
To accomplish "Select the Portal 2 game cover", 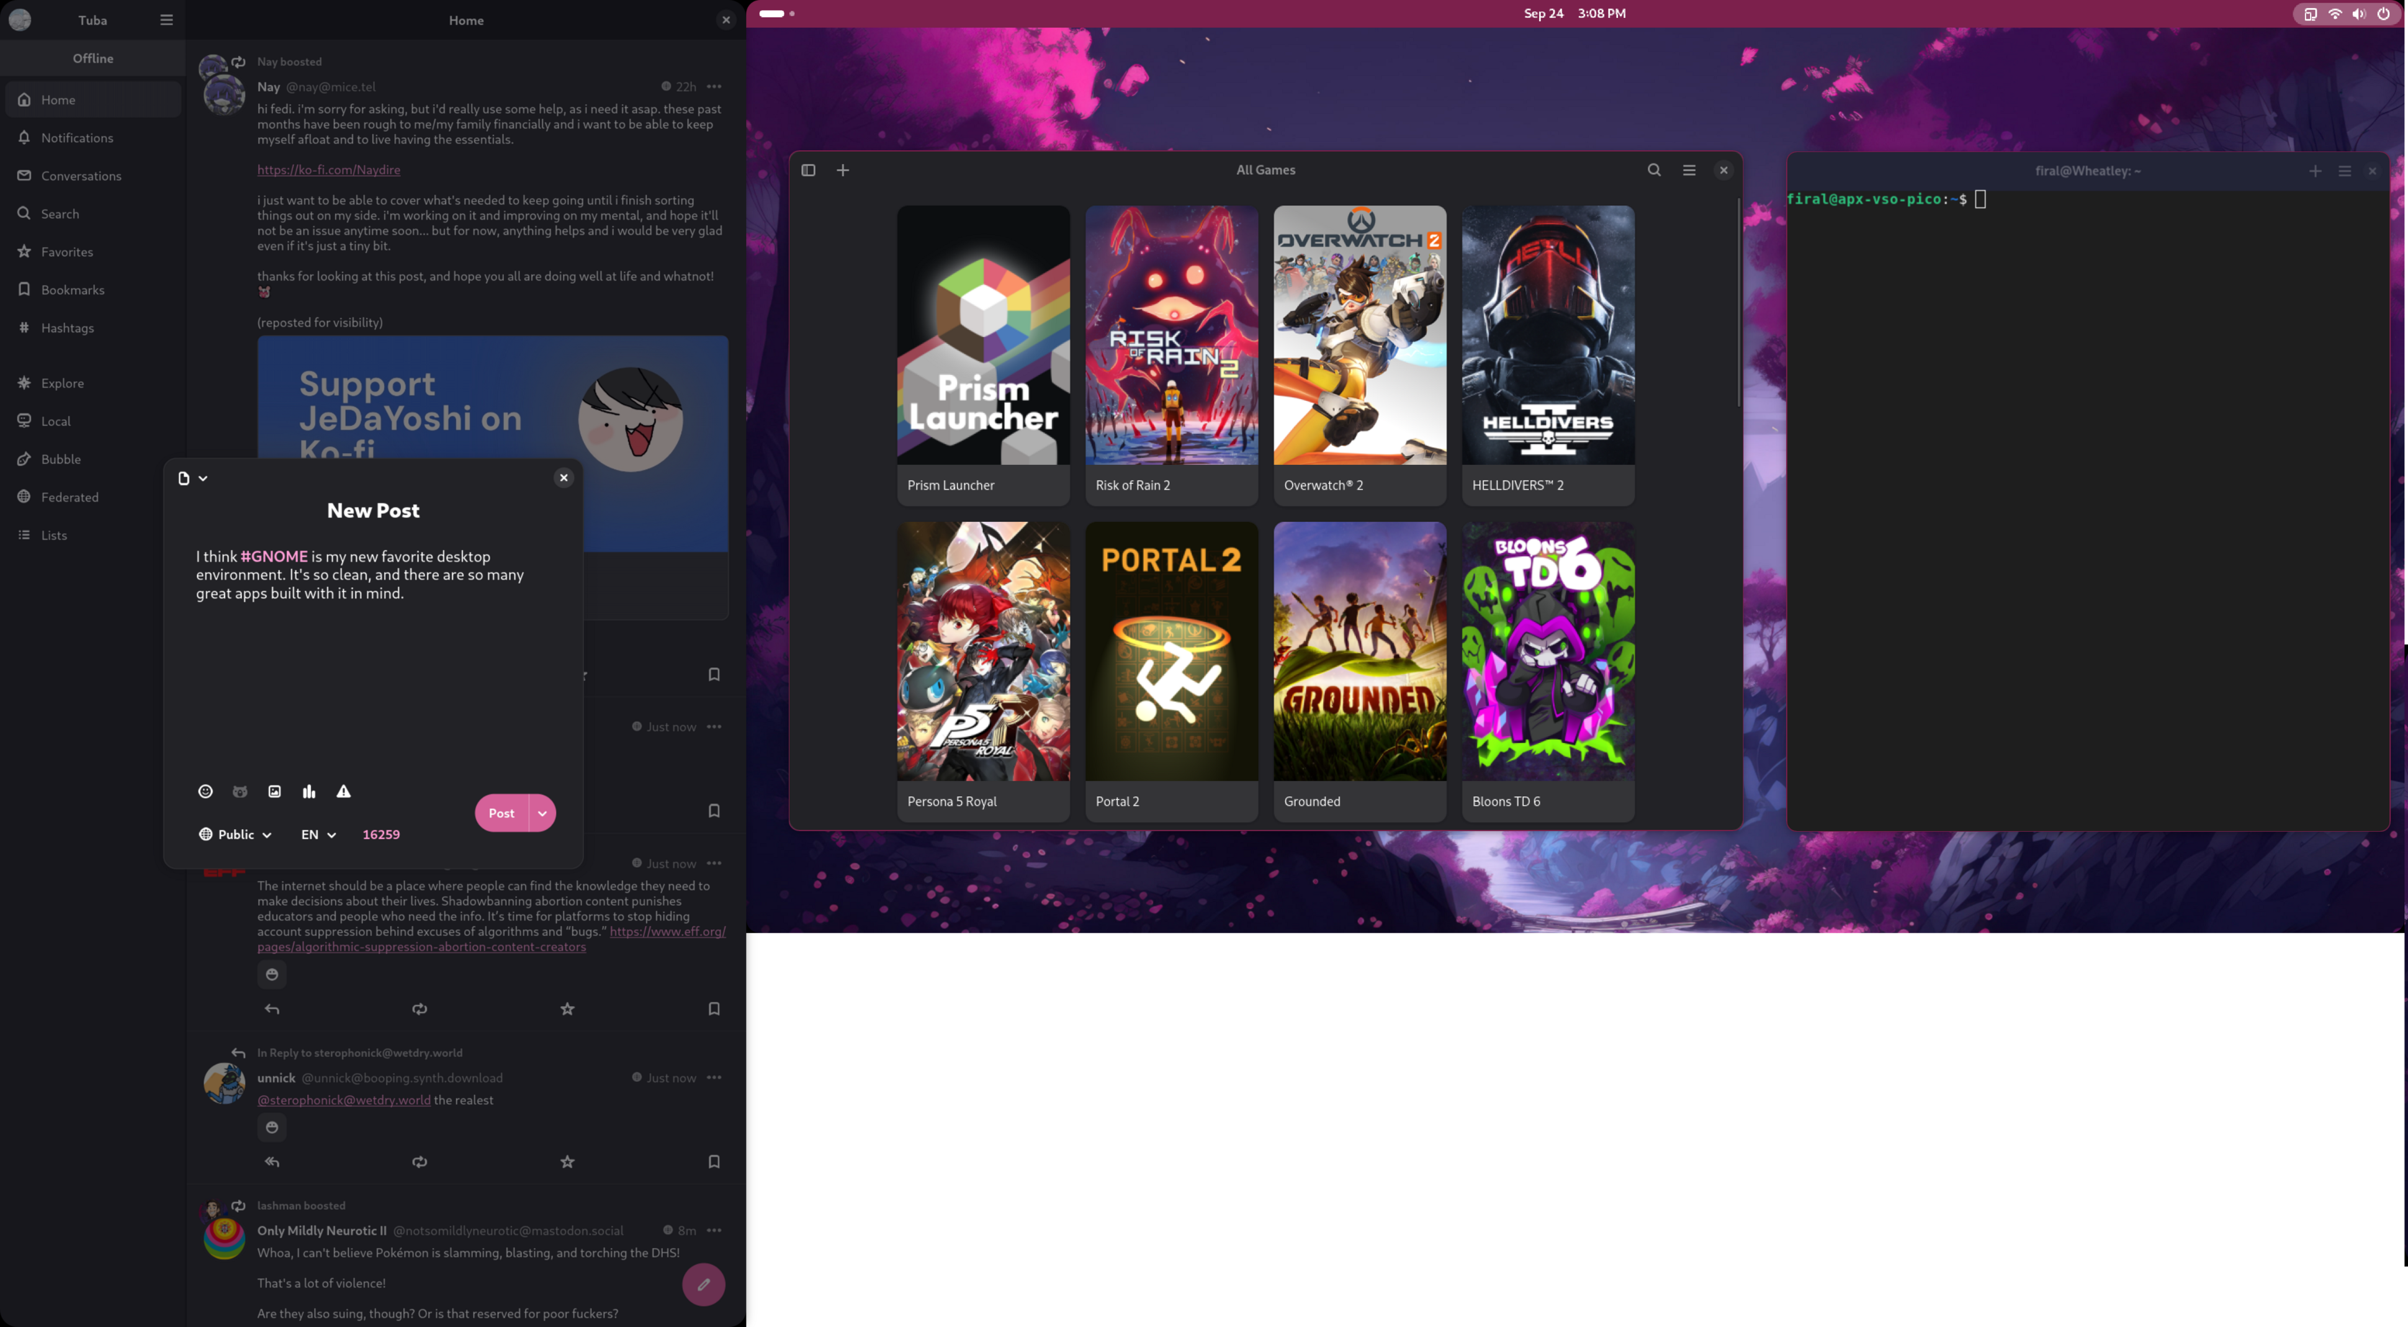I will pos(1171,652).
